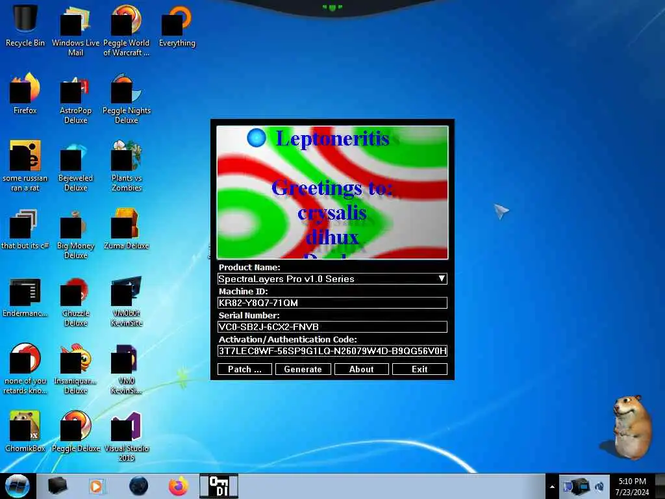The image size is (665, 499).
Task: Open the Windows Start orb
Action: [18, 486]
